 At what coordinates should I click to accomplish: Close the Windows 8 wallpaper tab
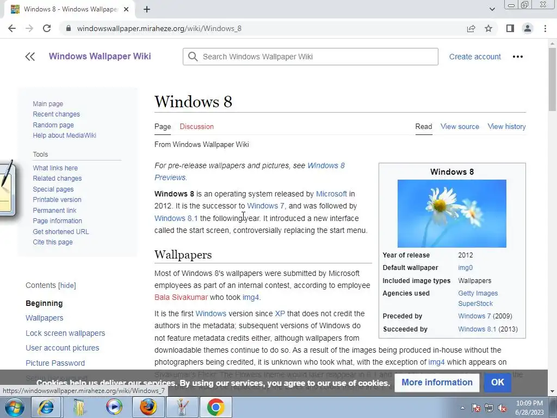pyautogui.click(x=126, y=10)
